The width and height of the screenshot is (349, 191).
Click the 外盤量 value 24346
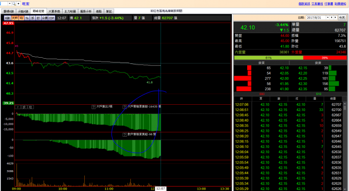(x=341, y=52)
